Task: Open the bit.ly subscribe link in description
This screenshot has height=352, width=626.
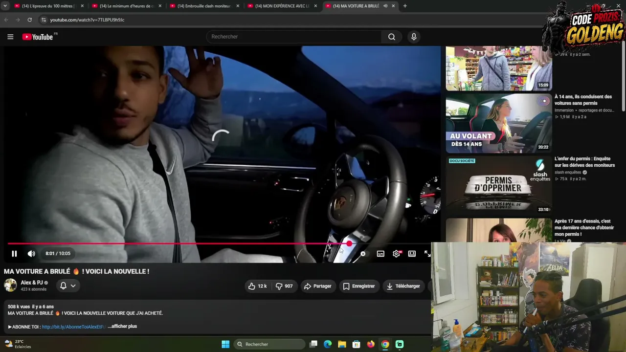Action: (x=73, y=327)
